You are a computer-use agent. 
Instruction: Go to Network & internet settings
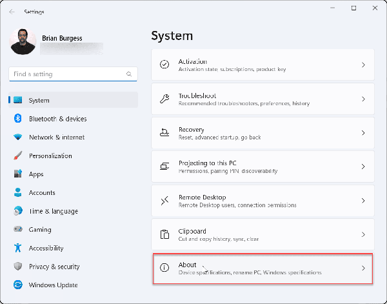click(57, 137)
